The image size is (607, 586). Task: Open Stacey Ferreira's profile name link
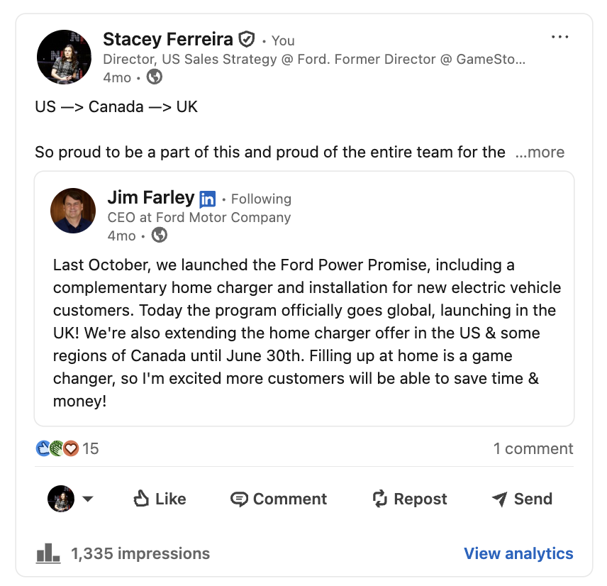pos(168,39)
